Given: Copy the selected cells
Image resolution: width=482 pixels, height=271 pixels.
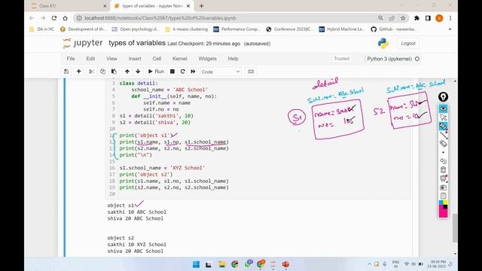Looking at the screenshot, I should pos(102,72).
